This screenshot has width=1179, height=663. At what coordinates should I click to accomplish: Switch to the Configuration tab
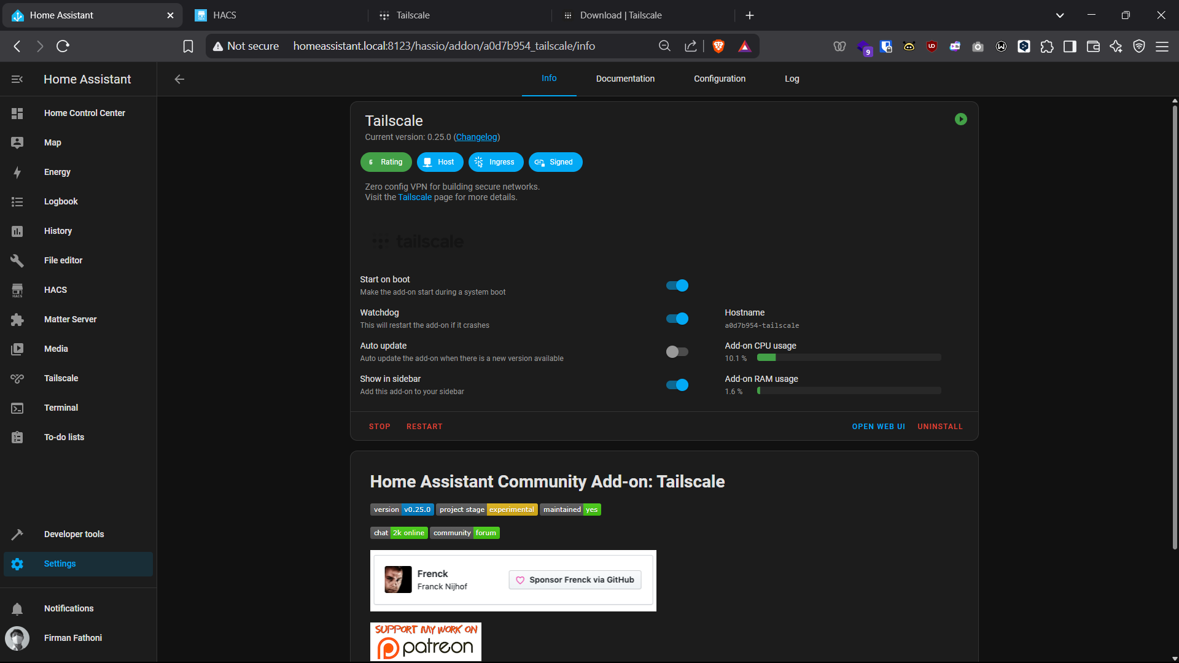[720, 79]
